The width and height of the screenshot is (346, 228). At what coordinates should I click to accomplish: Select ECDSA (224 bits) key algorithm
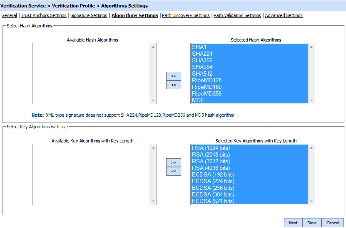coord(249,181)
